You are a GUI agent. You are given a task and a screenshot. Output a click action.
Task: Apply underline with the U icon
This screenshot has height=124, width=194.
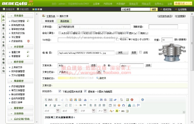point(55,105)
